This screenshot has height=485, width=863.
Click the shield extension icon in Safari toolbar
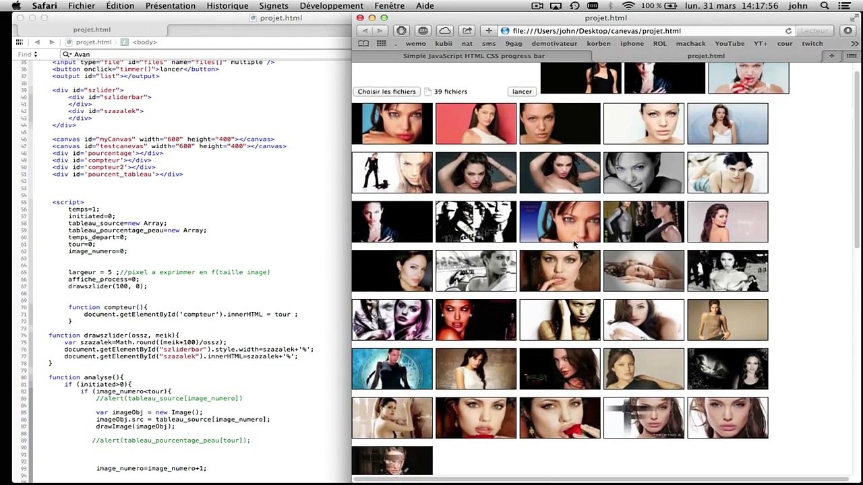(x=401, y=31)
